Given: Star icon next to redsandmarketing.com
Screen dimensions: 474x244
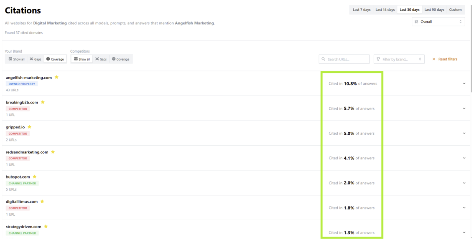Looking at the screenshot, I should click(x=53, y=152).
